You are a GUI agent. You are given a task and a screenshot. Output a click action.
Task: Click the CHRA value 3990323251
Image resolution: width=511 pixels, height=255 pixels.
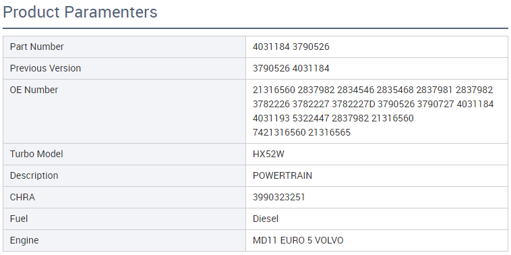coord(279,197)
